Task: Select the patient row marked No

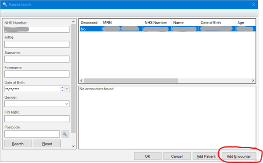Action: pos(168,29)
